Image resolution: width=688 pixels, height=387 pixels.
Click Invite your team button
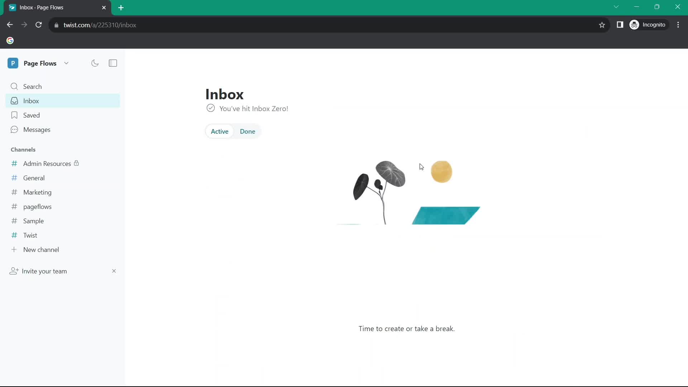coord(44,271)
